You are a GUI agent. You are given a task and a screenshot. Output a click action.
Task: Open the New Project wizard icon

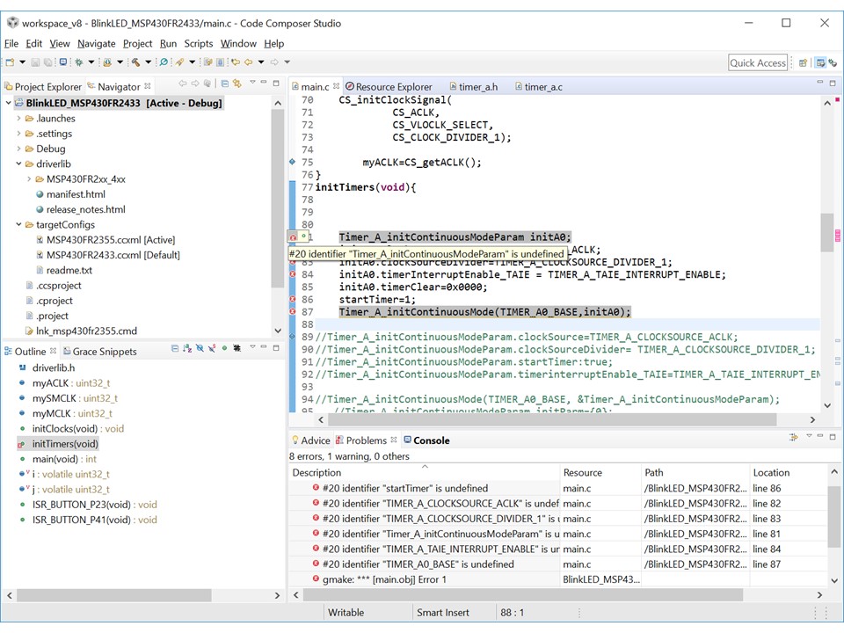(10, 62)
